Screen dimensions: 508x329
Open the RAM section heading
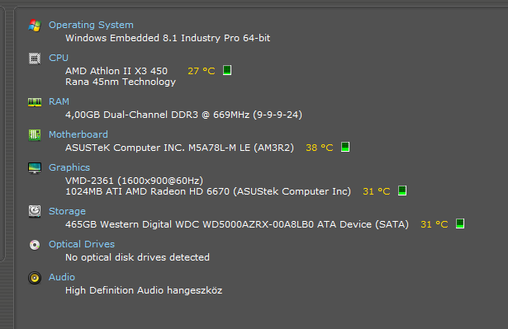coord(59,101)
